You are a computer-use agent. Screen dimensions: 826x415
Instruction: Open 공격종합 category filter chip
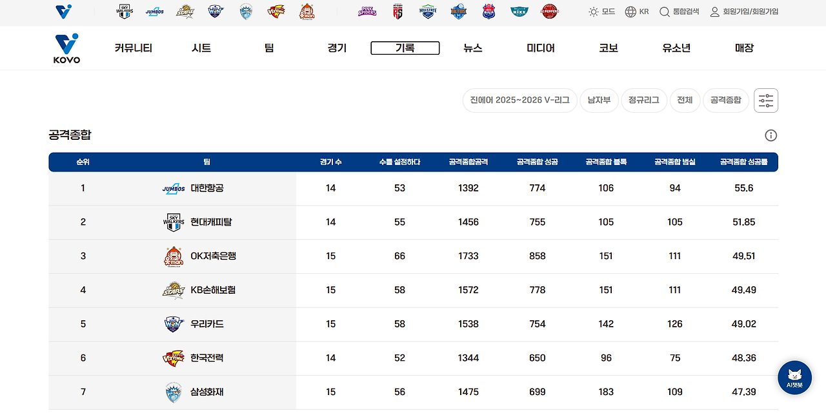coord(726,101)
